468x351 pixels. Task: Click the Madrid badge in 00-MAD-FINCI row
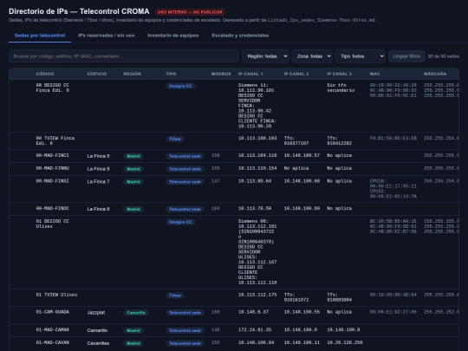click(x=133, y=156)
